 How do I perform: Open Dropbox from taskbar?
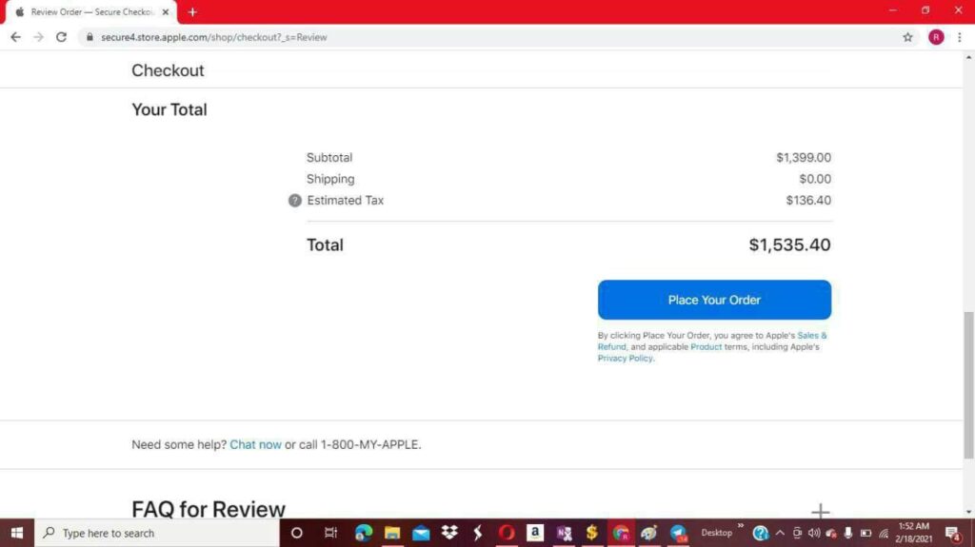(449, 533)
